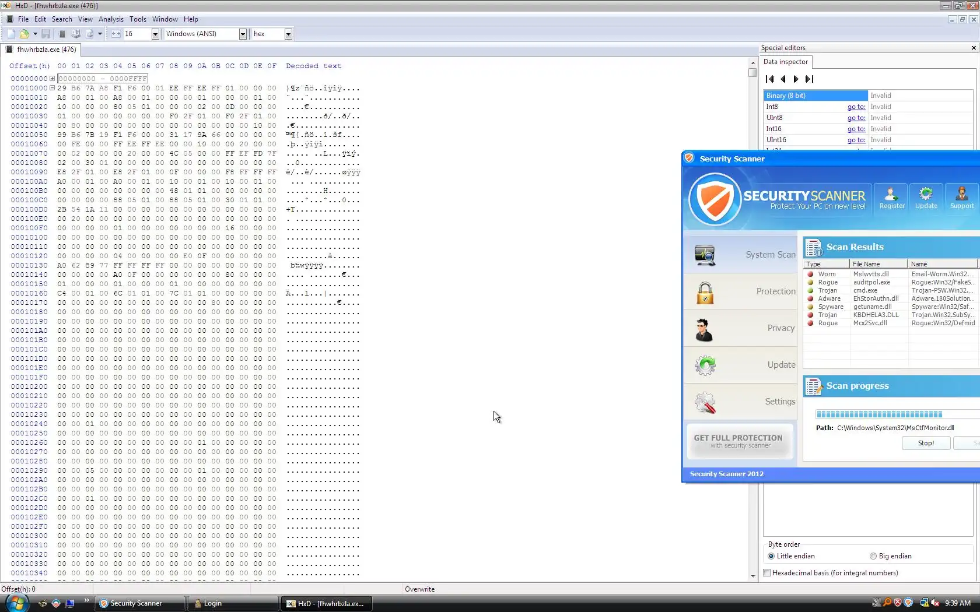Select the Data inspector tab
The image size is (980, 612).
tap(786, 62)
